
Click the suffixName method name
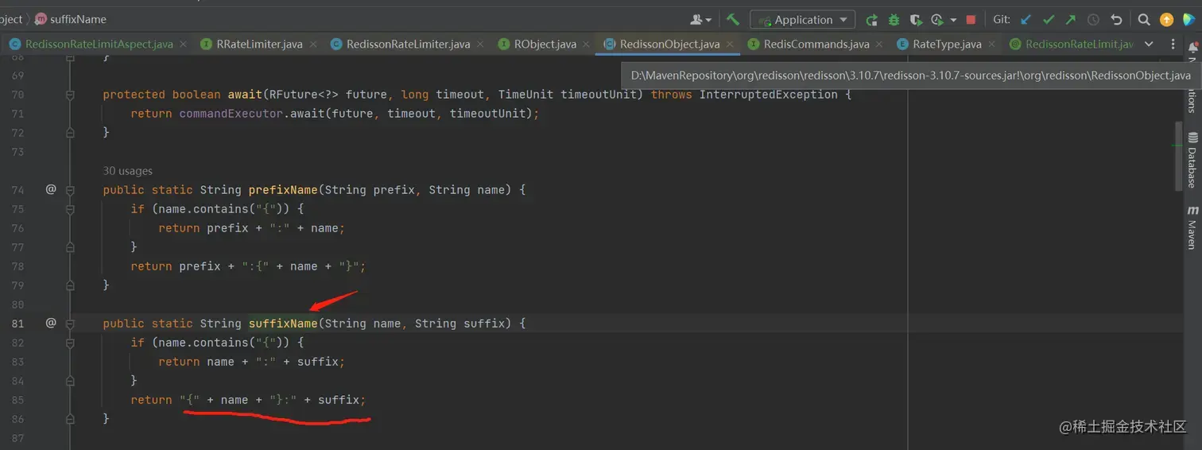point(283,324)
